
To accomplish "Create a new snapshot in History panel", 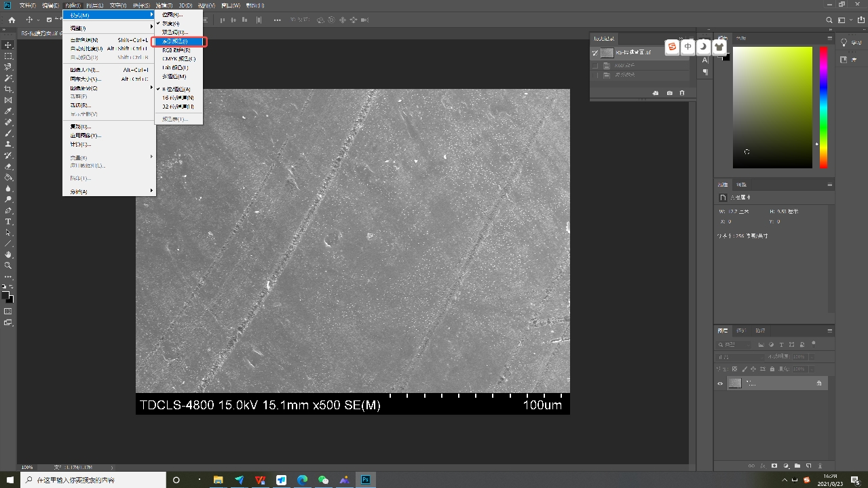I will click(669, 93).
